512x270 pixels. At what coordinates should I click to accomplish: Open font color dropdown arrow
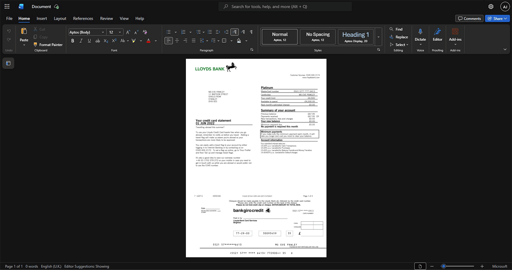pos(156,40)
